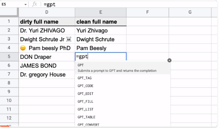Pick the GPT_TABLE function
219x128 pixels.
(122, 117)
